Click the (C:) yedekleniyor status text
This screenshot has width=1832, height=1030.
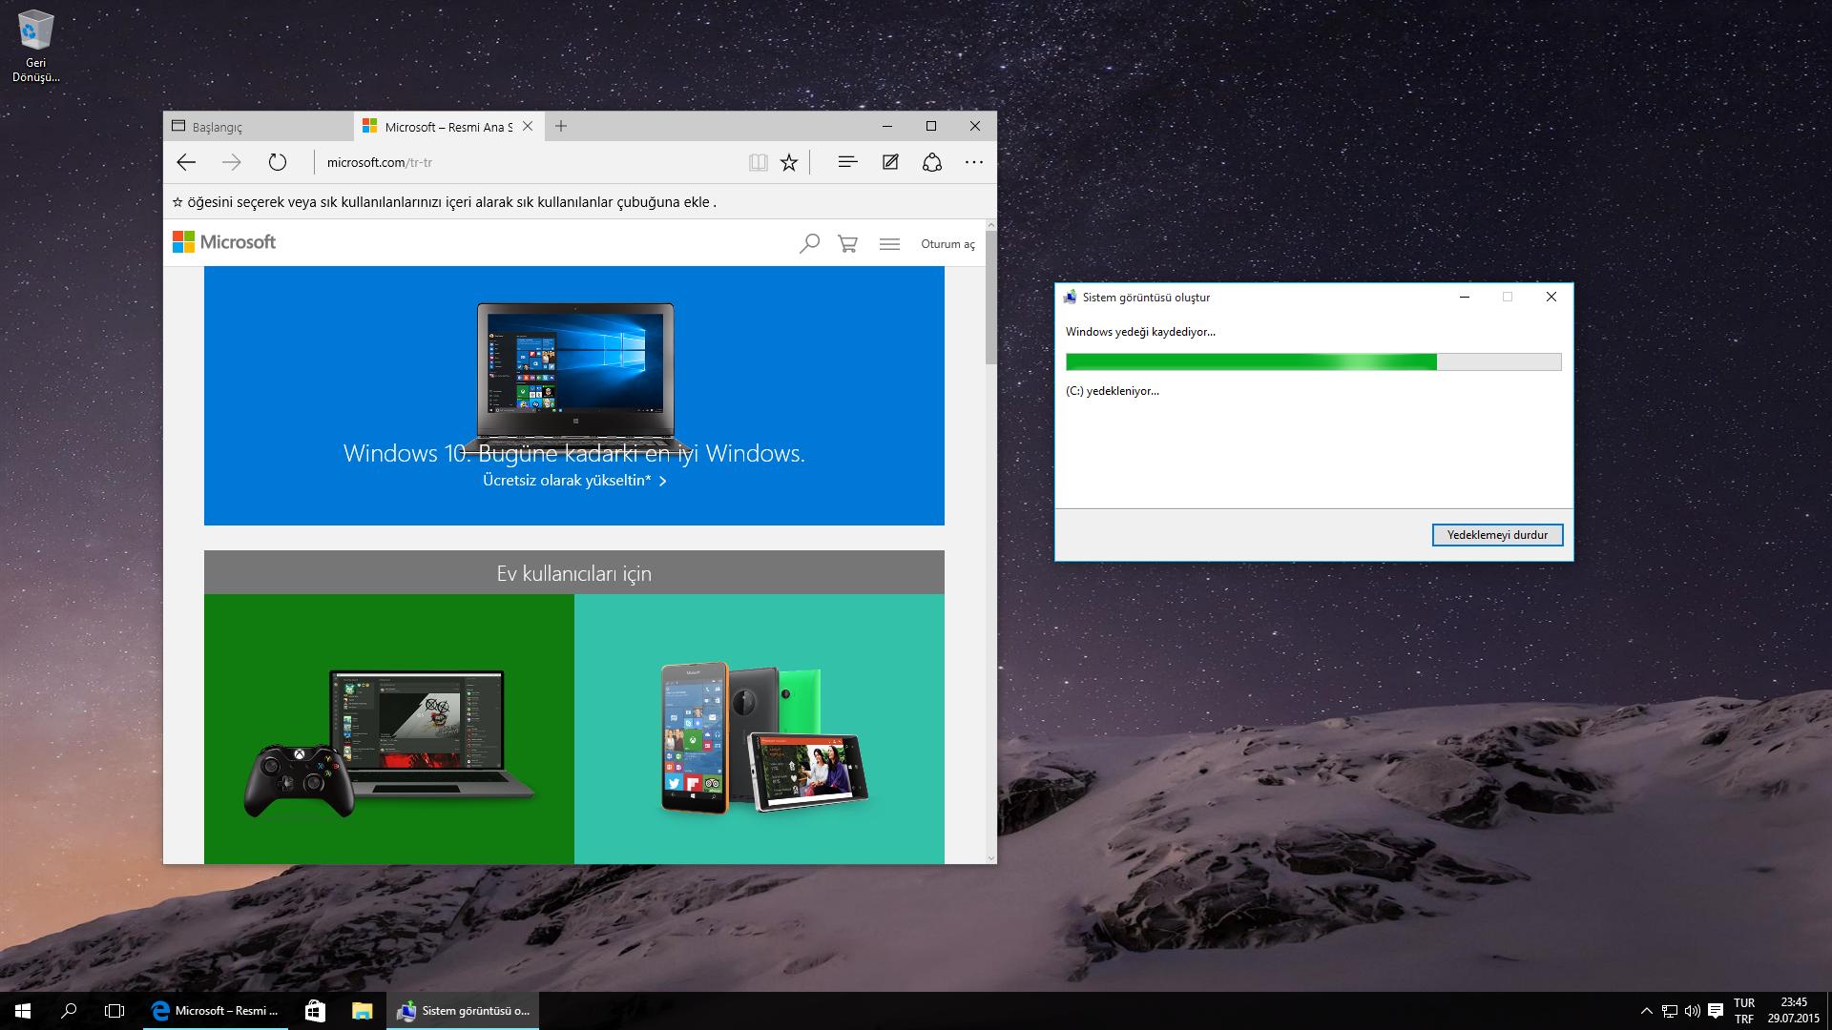[1113, 391]
